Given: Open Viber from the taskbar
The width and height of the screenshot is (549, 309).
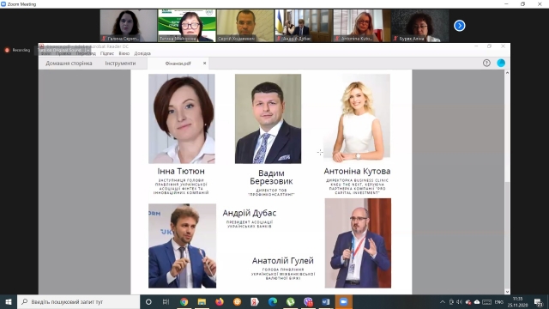Looking at the screenshot, I should [x=308, y=301].
